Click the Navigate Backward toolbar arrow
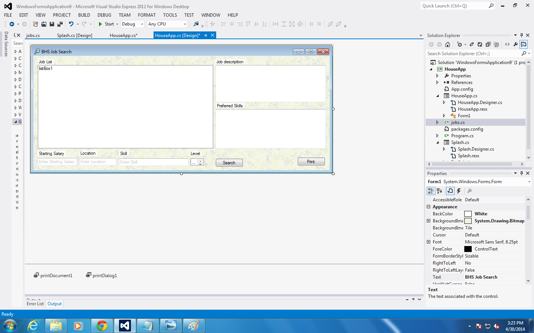Screen dimensions: 534x333 pos(12,24)
